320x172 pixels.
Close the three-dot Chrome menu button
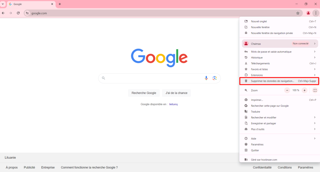click(x=316, y=13)
